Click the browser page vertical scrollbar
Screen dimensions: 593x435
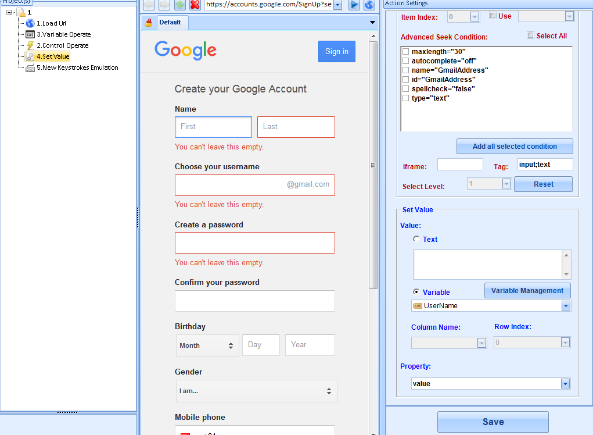373,165
